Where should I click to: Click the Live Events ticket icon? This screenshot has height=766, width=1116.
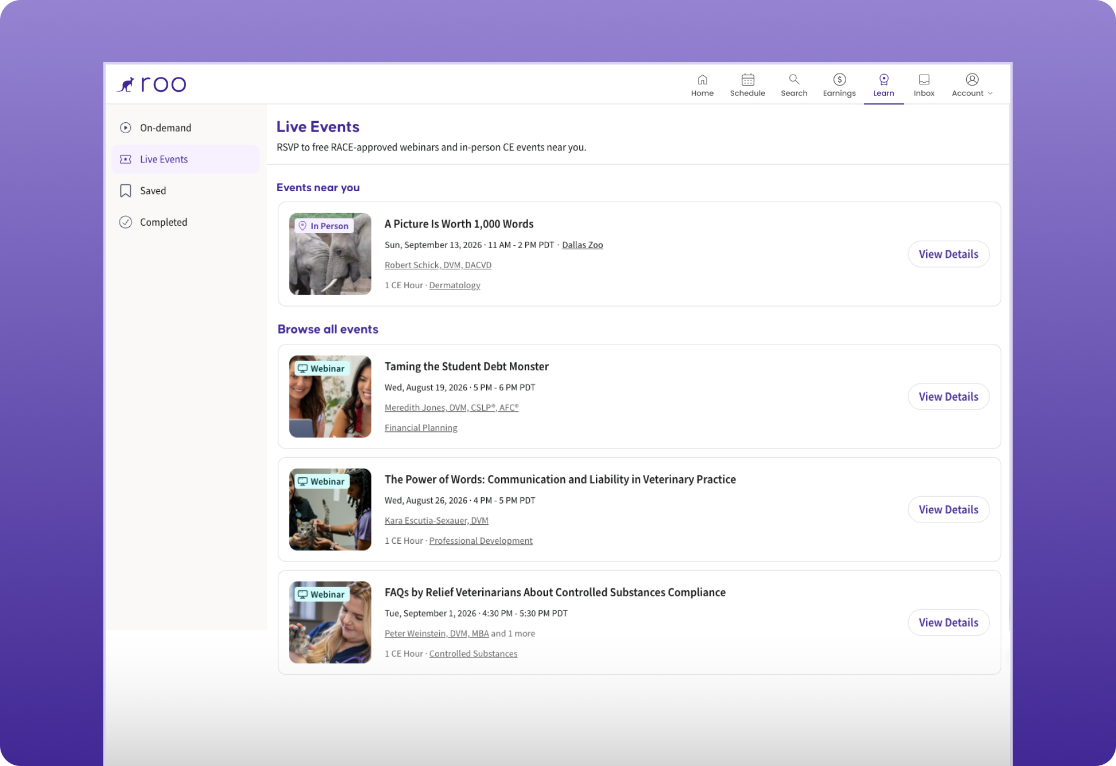(x=125, y=159)
